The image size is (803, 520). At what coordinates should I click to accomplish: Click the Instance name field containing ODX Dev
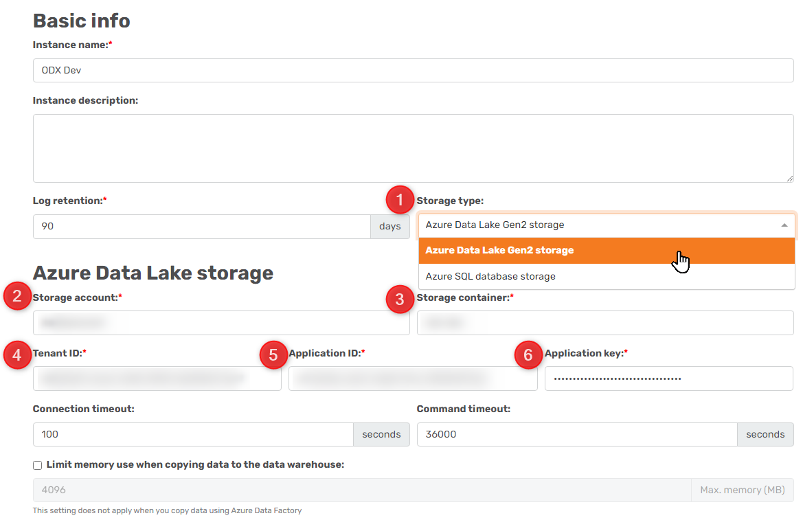[x=414, y=70]
